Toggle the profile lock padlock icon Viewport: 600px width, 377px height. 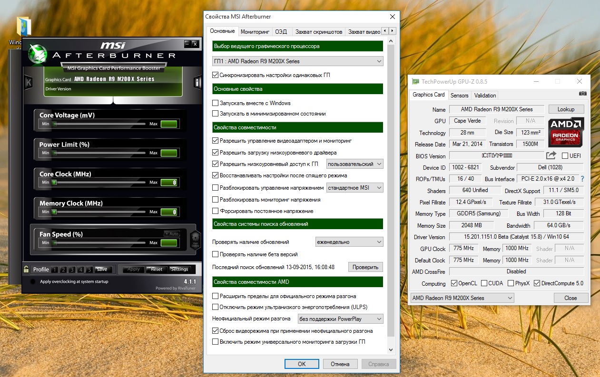tap(26, 269)
